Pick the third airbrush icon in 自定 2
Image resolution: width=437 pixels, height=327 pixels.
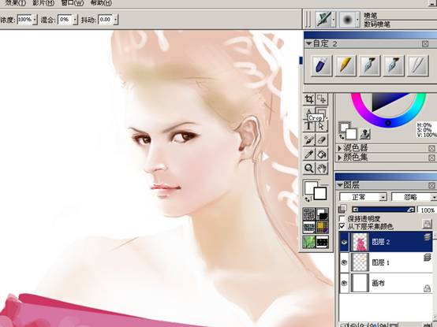pyautogui.click(x=369, y=65)
